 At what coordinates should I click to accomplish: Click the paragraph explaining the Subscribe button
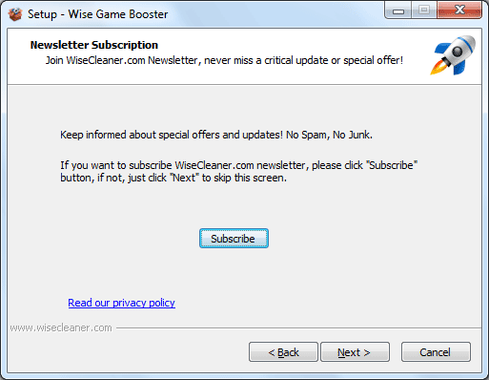click(x=239, y=171)
